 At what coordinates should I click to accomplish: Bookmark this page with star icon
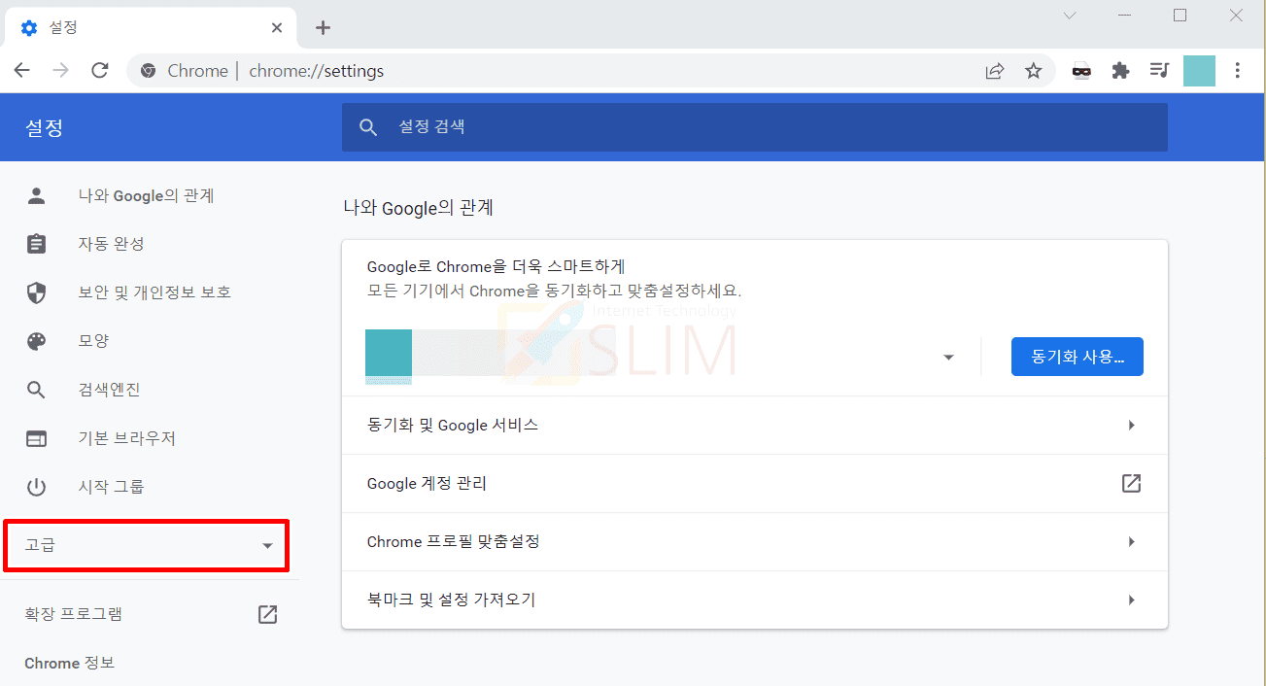[1033, 71]
